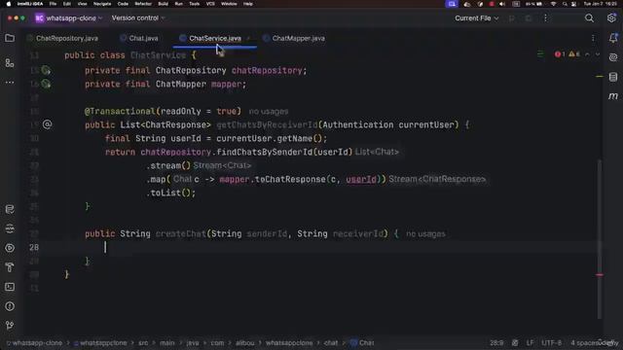Click red error stripe marker on scrollbar

(600, 274)
